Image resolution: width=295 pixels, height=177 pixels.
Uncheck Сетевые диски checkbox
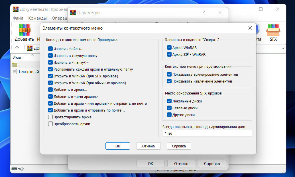pyautogui.click(x=169, y=108)
